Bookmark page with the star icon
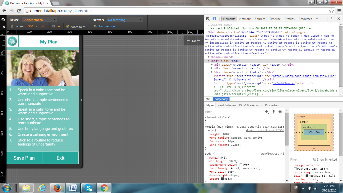 coord(332,11)
